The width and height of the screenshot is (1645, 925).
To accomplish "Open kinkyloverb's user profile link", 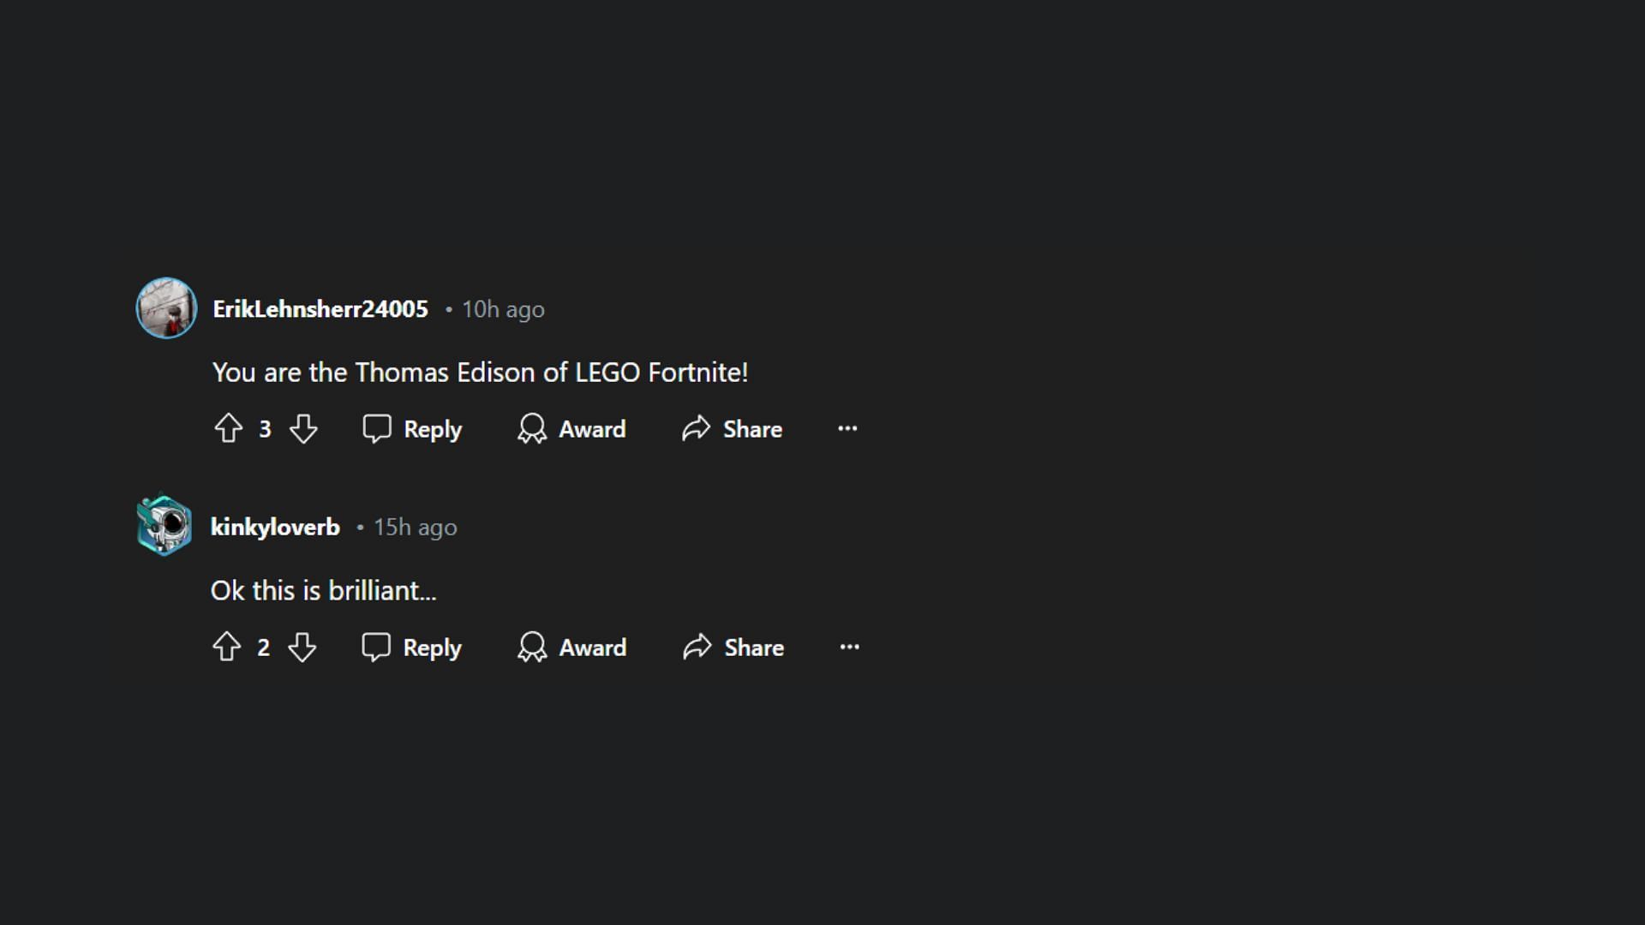I will (275, 527).
